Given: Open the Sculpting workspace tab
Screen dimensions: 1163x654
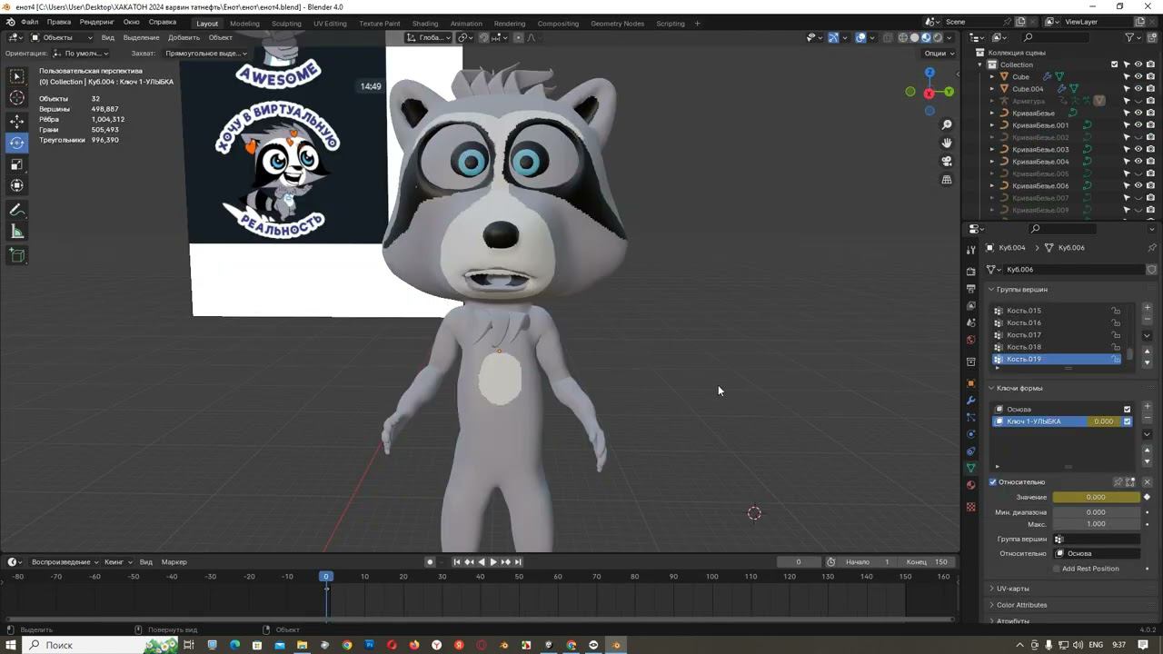Looking at the screenshot, I should (286, 24).
